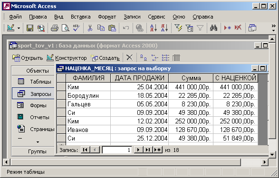The image size is (279, 178).
Task: Click the row selector for Гальцев
Action: 61,104
